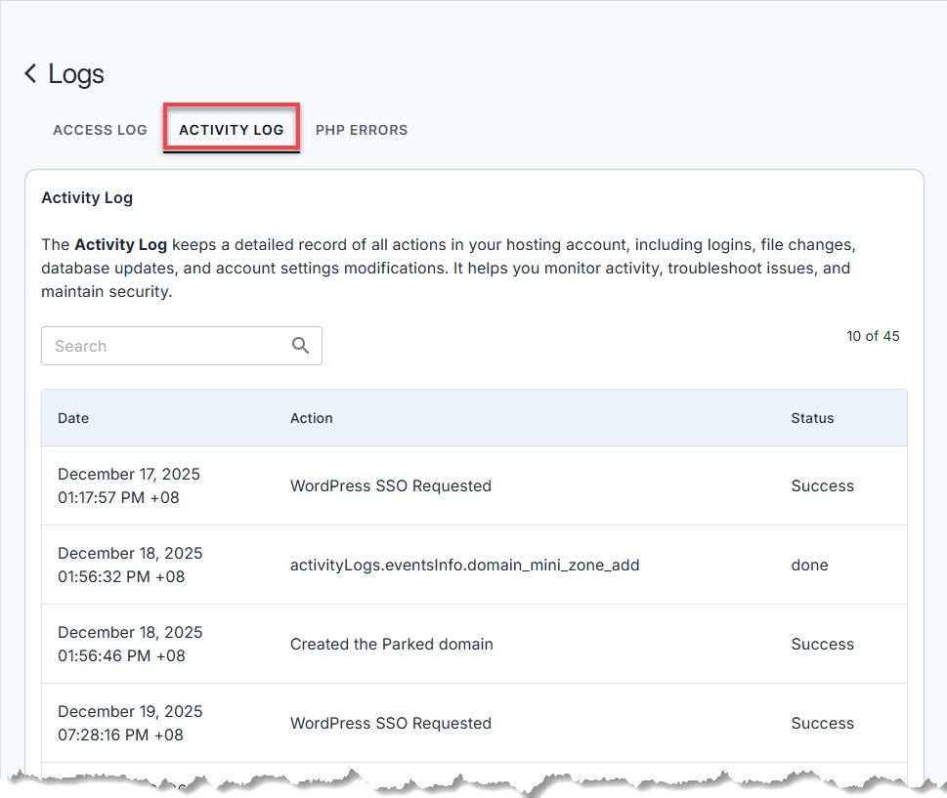Switch to the Access Log tab
947x798 pixels.
(100, 130)
